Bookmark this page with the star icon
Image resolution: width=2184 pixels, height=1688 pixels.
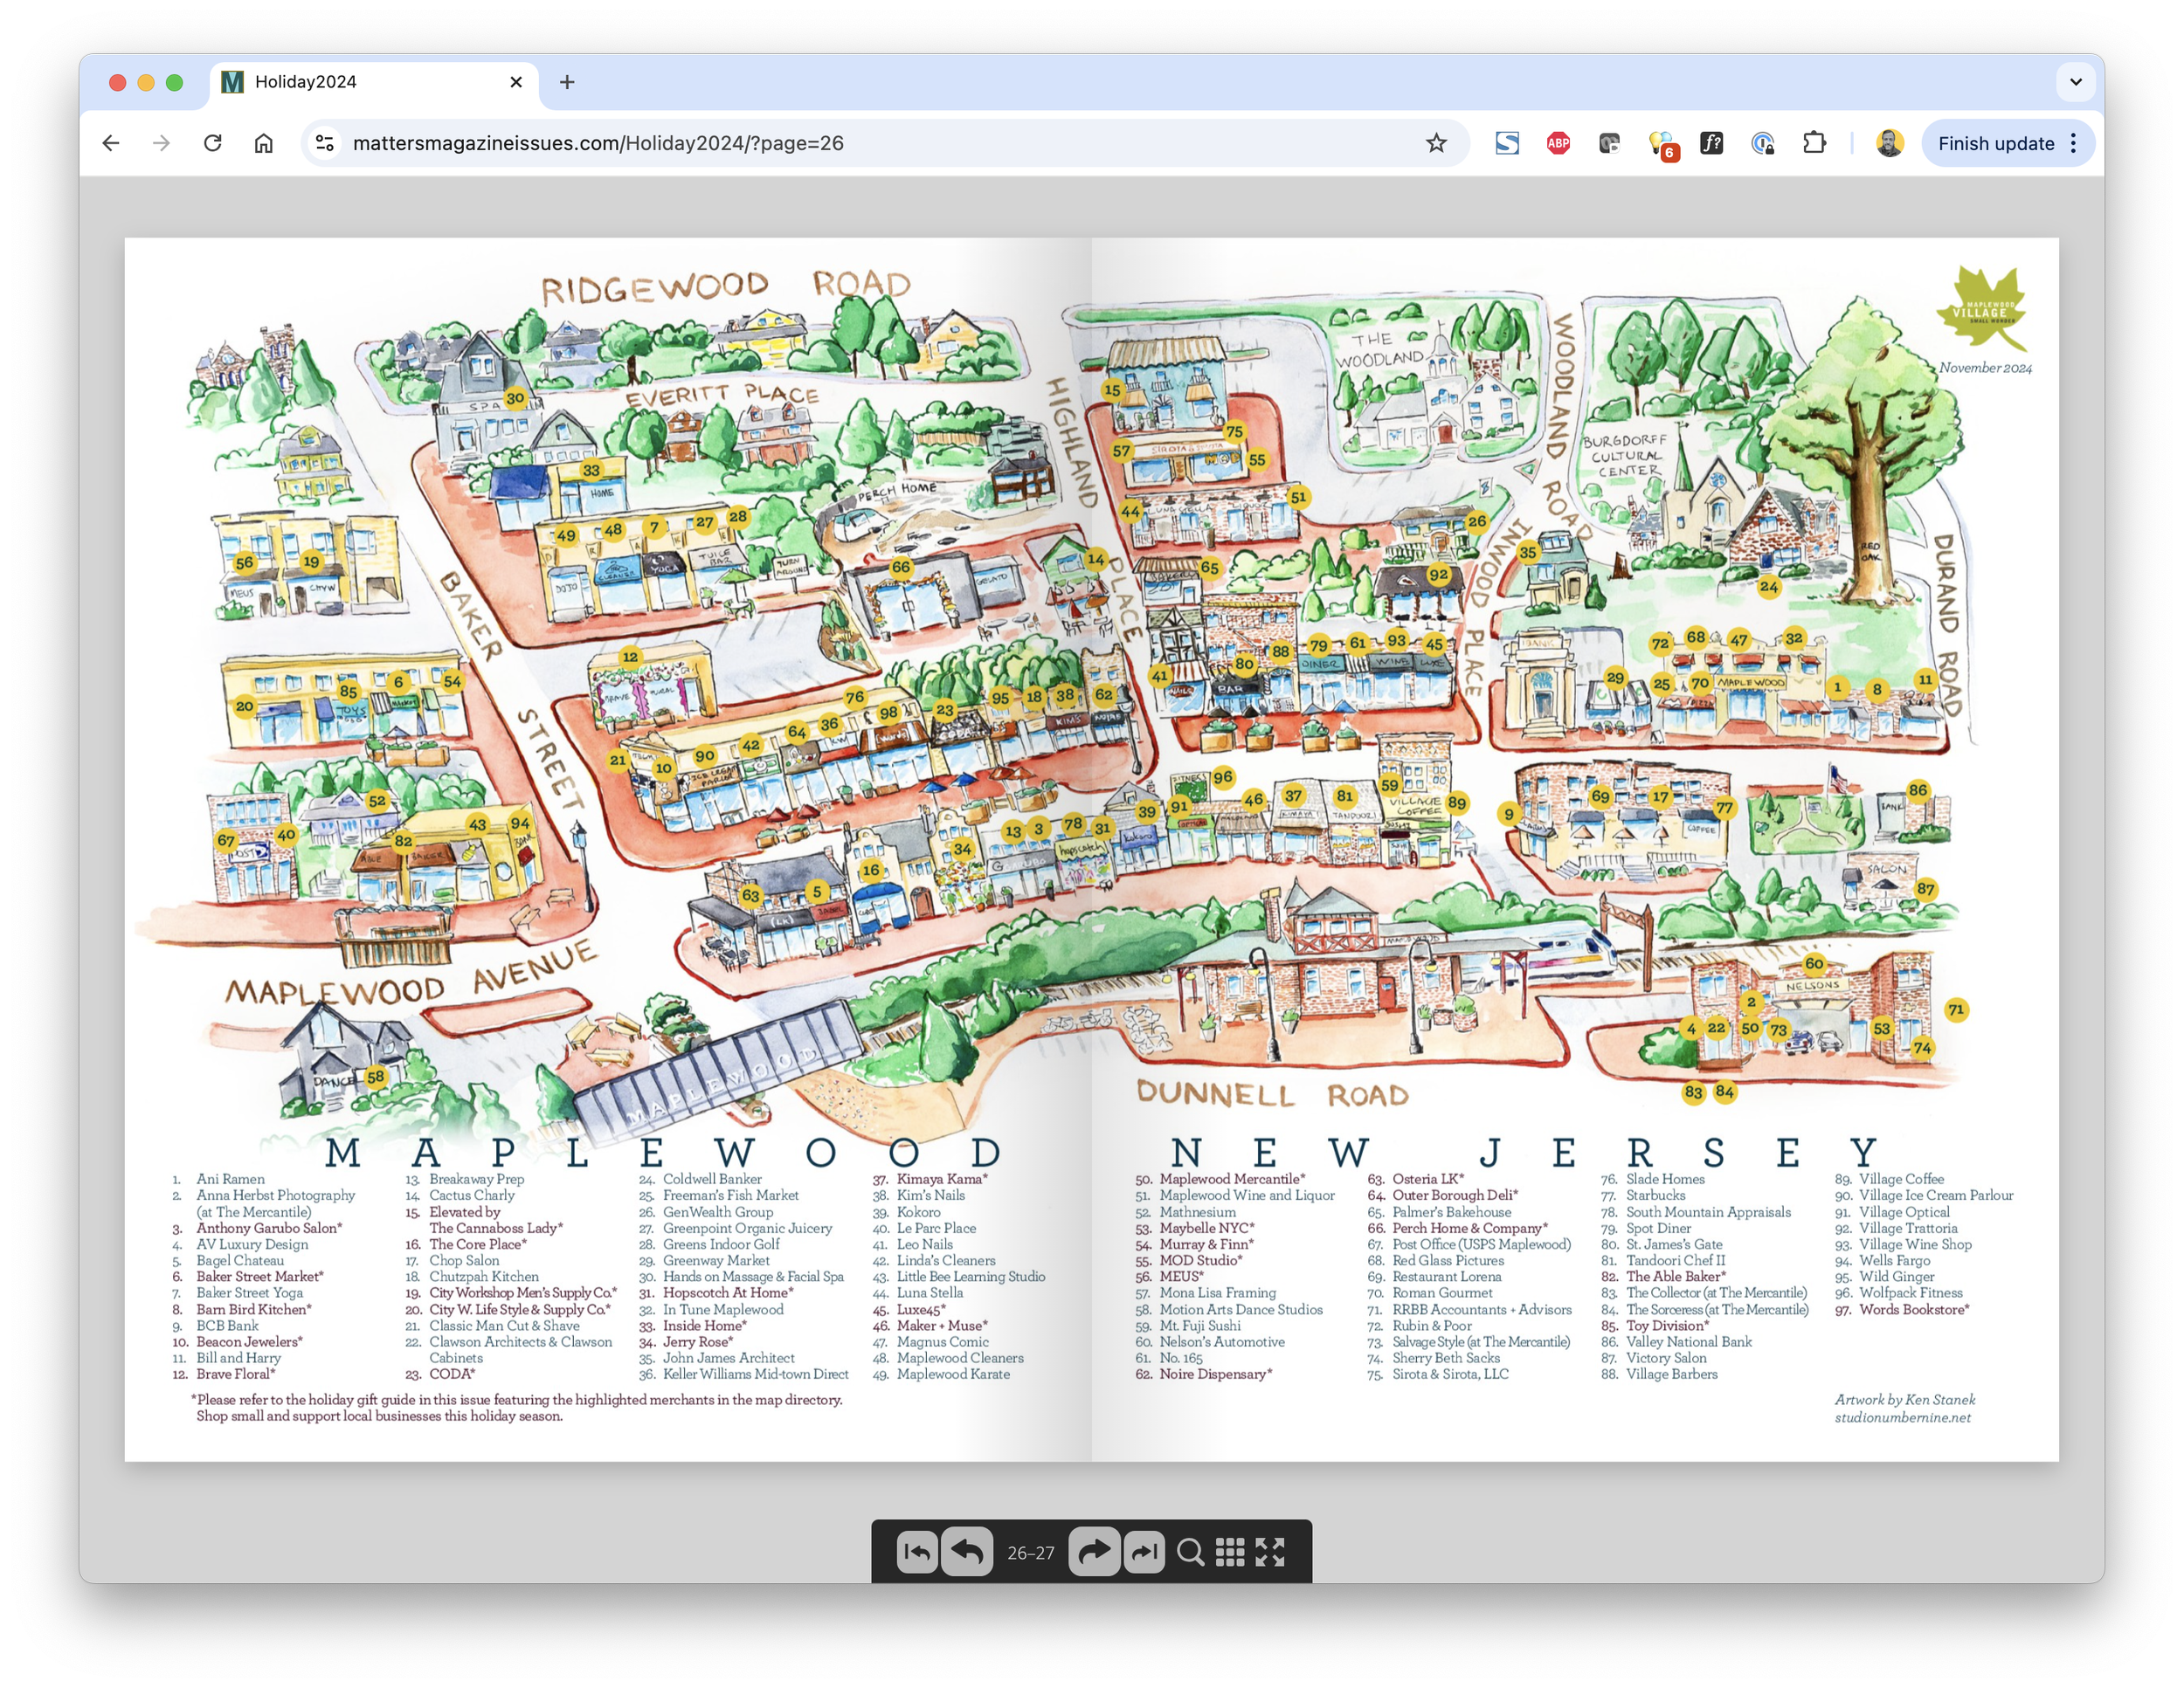pos(1436,143)
